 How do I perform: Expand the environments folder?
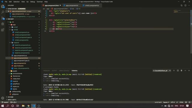tap(9, 73)
